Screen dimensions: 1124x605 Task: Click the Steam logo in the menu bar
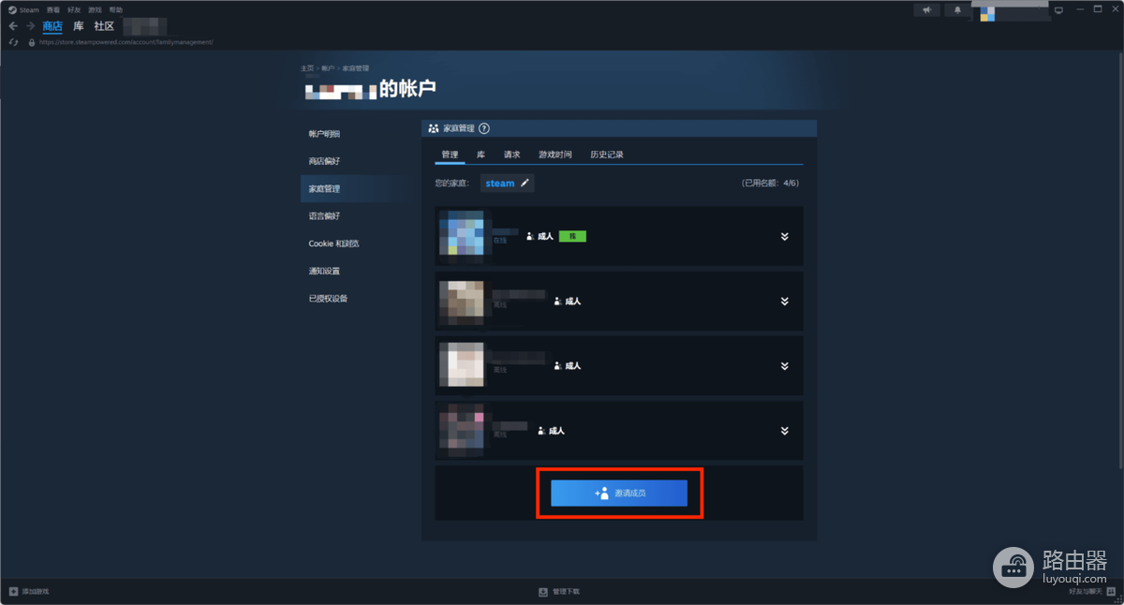[x=13, y=9]
